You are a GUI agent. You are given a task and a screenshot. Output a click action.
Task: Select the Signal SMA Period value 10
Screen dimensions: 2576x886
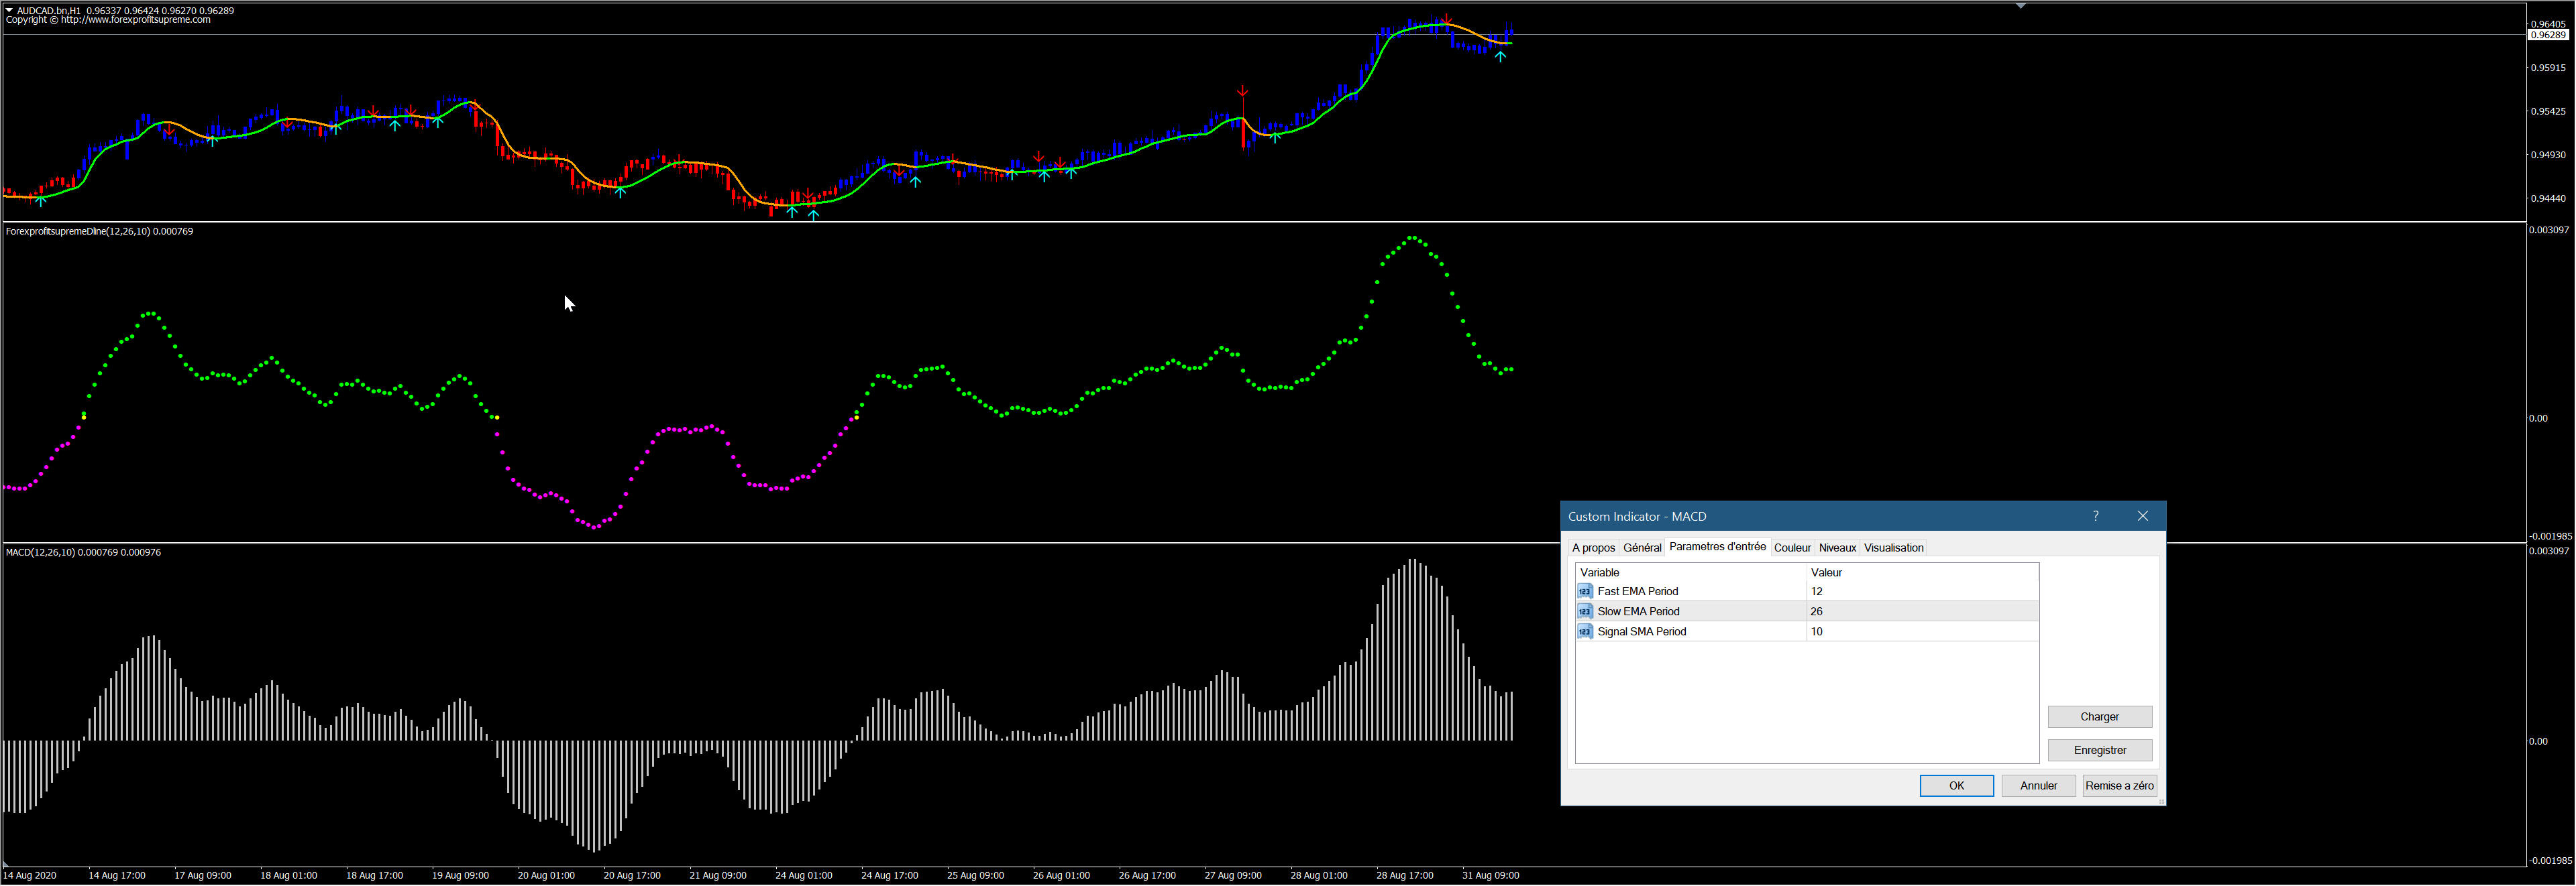[x=1816, y=631]
